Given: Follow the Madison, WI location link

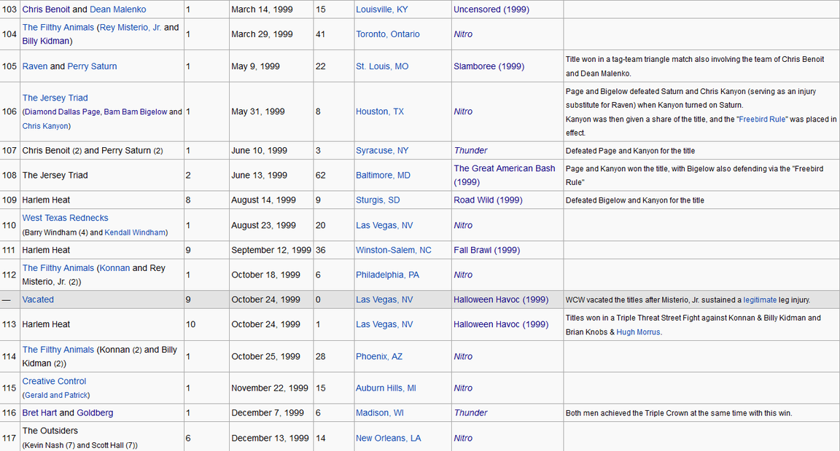Looking at the screenshot, I should [380, 413].
